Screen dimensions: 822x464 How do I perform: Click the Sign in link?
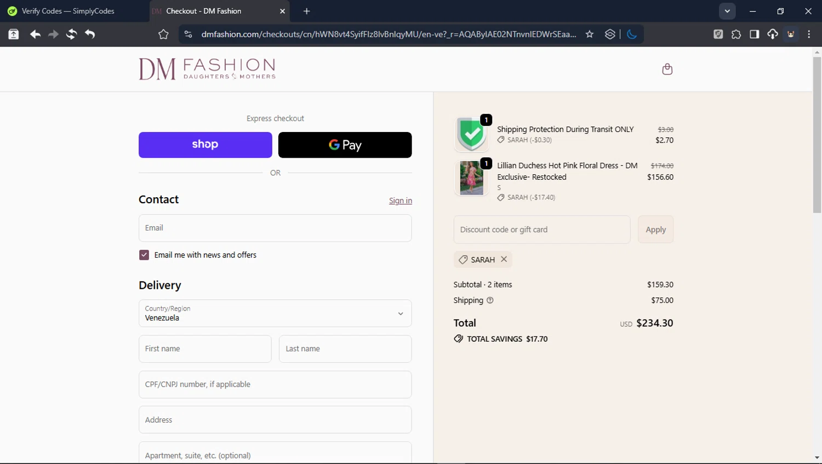401,201
